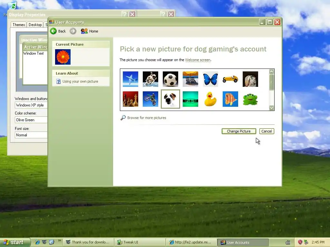
Task: Switch to Thank you for downloading taskbar window
Action: click(88, 242)
